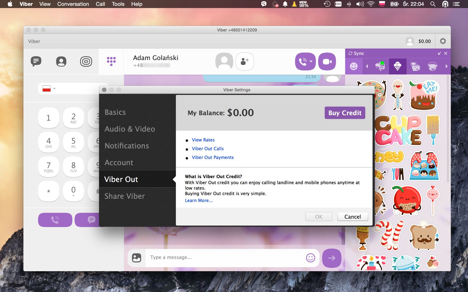468x292 pixels.
Task: Open the Tools menu
Action: 118,4
